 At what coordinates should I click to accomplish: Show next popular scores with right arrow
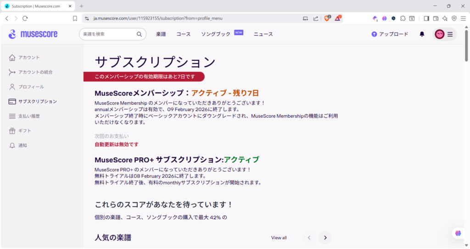point(325,238)
